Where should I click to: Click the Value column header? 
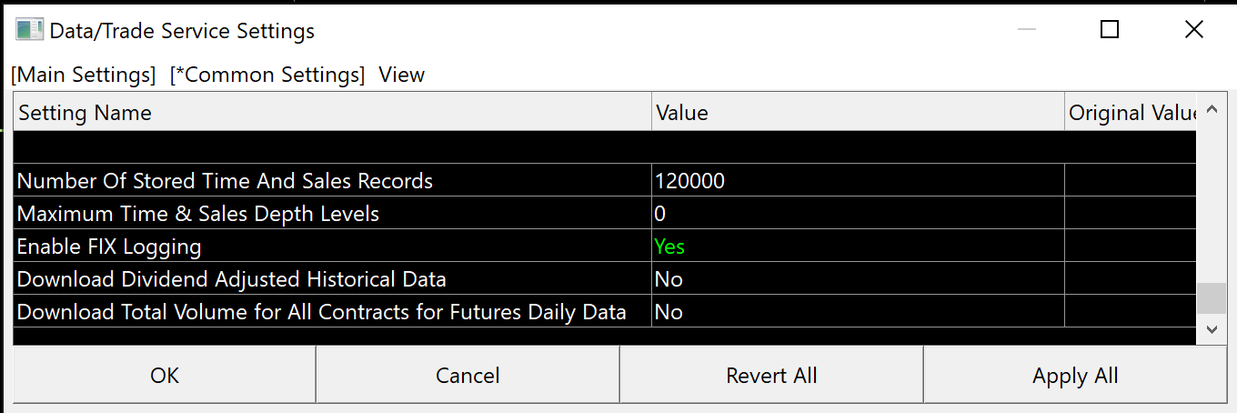[858, 113]
